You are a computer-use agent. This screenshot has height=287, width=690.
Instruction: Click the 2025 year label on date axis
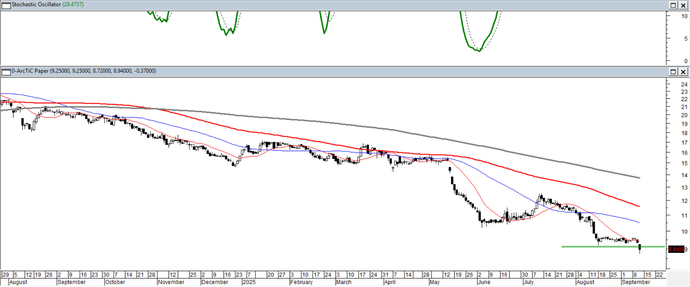pos(249,282)
